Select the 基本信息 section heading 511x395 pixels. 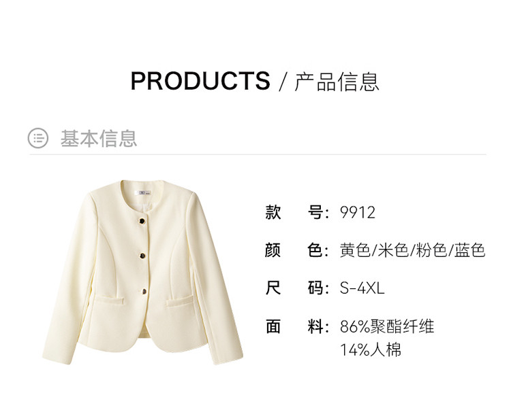click(x=98, y=139)
